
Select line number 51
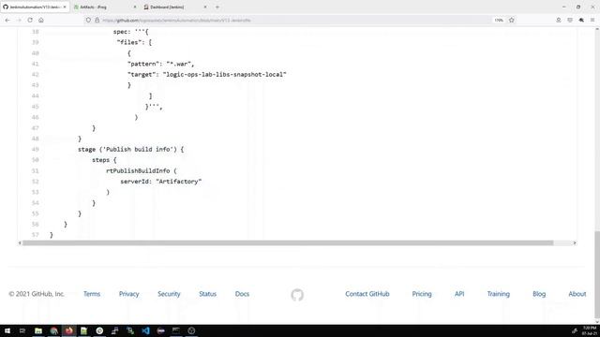[36, 170]
